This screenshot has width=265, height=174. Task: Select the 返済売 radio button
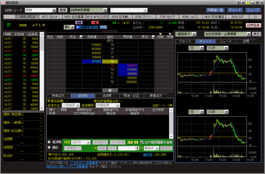coord(49,142)
